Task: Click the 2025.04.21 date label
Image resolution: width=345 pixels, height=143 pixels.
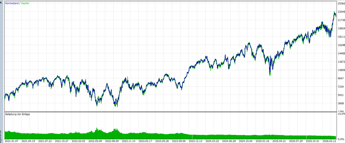Action: [x=279, y=141]
